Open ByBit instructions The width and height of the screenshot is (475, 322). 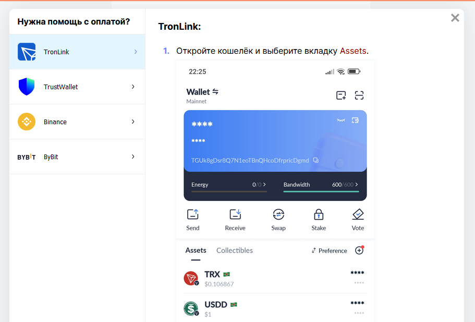(77, 157)
